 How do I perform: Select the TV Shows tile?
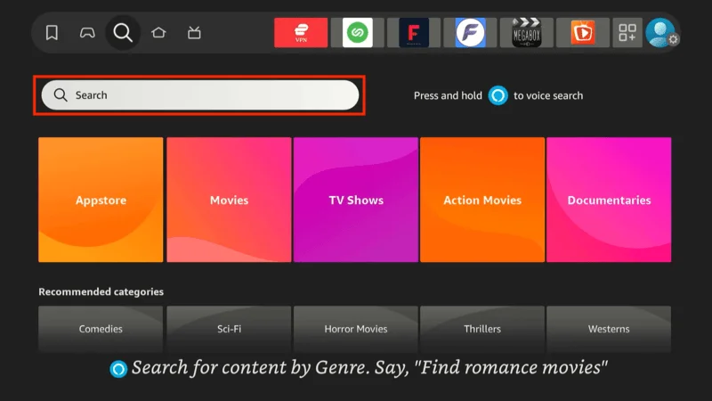click(356, 200)
